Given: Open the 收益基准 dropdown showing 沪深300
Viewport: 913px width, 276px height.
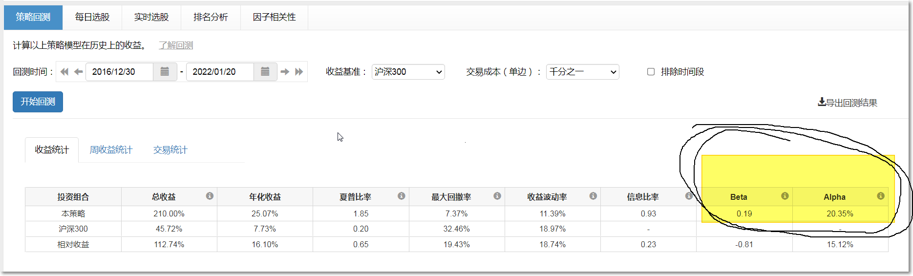Looking at the screenshot, I should (x=408, y=72).
